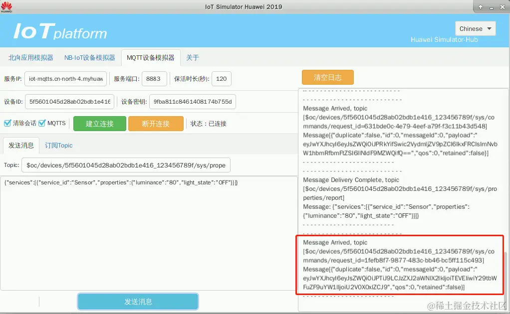Screen dimensions: 510x314
Task: Toggle the MQTTS checkbox
Action: [42, 123]
